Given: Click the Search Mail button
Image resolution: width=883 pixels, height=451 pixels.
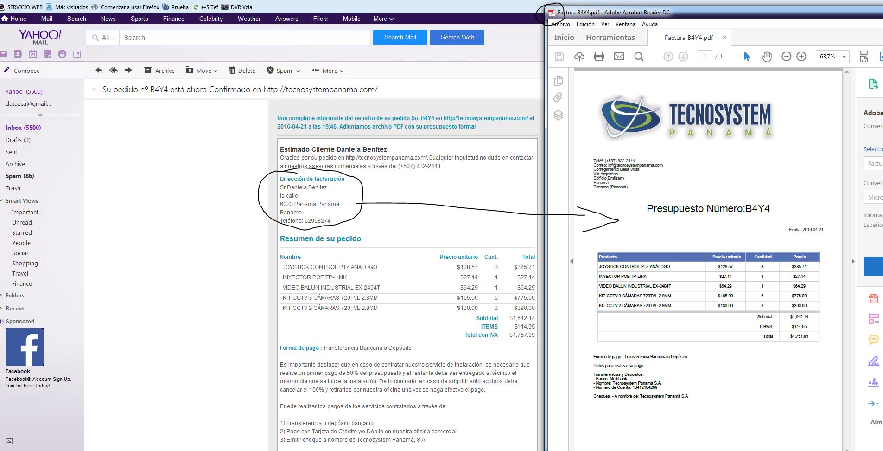Looking at the screenshot, I should pyautogui.click(x=400, y=38).
